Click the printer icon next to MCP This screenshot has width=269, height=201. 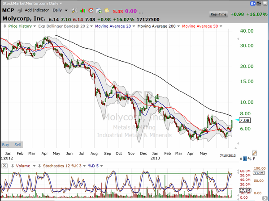[20, 10]
